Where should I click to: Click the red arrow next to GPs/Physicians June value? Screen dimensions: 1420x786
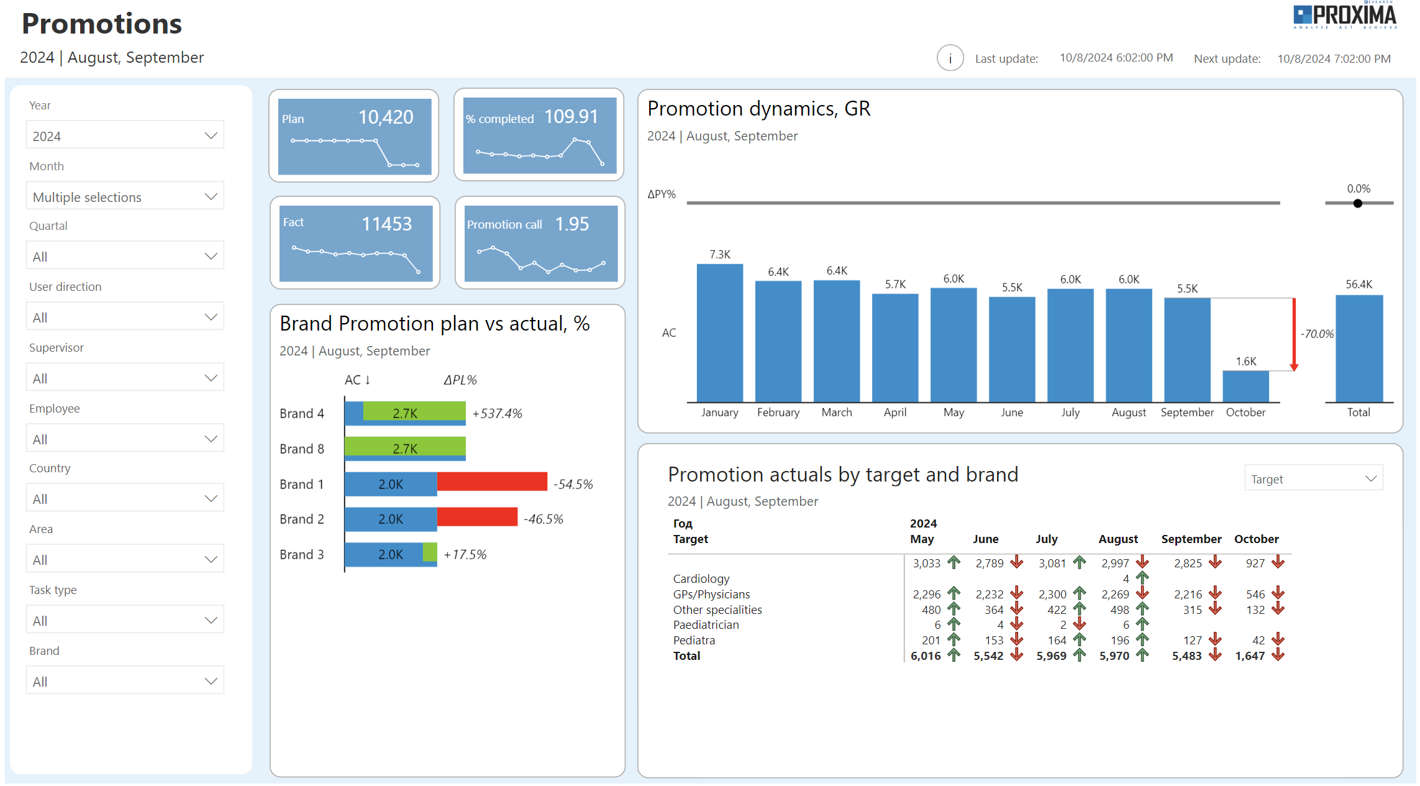(1017, 594)
